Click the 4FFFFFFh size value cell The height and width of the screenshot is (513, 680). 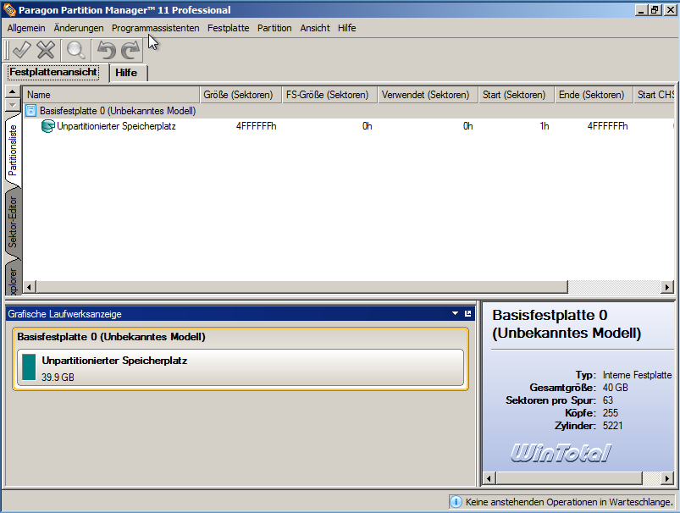(x=256, y=126)
